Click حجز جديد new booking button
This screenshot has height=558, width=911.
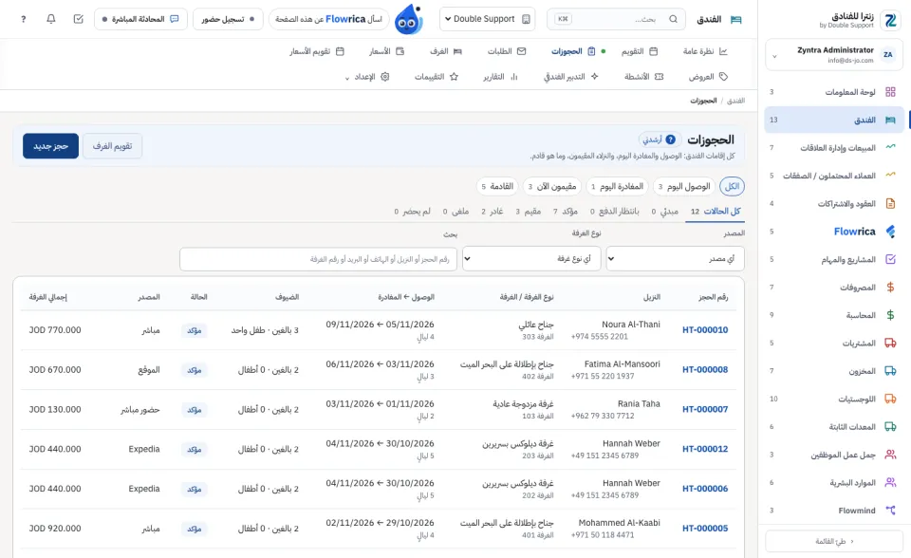coord(50,146)
